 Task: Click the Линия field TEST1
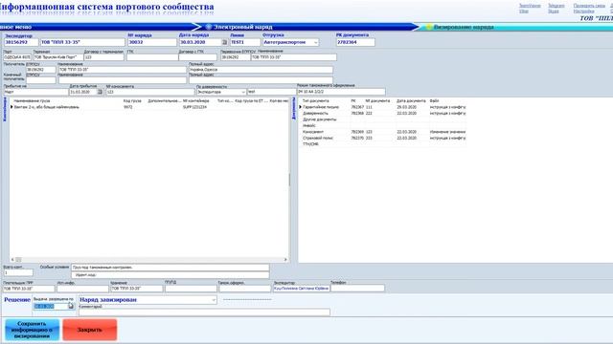tap(245, 42)
